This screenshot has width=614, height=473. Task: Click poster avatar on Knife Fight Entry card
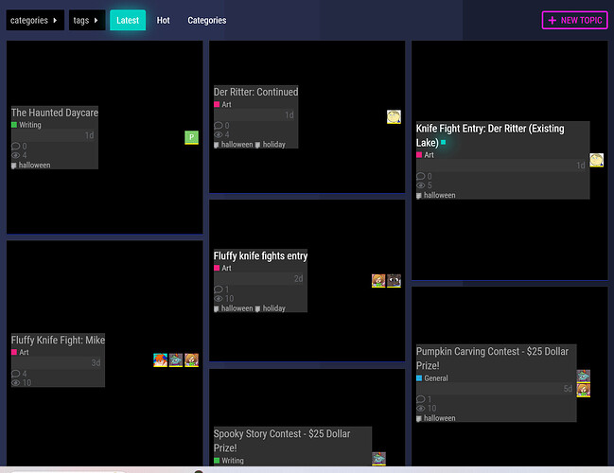[x=596, y=160]
